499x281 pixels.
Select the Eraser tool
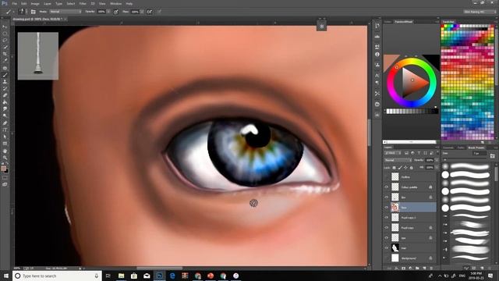pyautogui.click(x=5, y=95)
